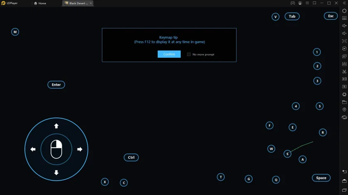Click the Enter key marker
The width and height of the screenshot is (348, 195).
pyautogui.click(x=56, y=85)
